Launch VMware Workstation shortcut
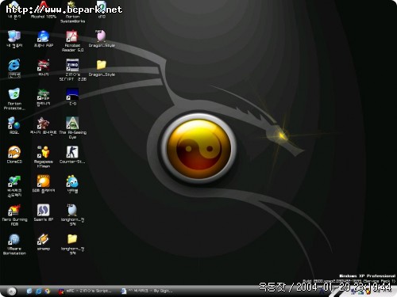 click(x=14, y=244)
